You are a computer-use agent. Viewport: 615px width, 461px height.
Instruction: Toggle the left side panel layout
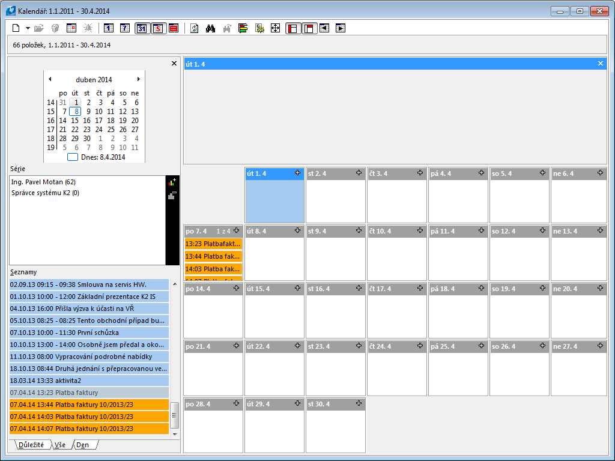292,28
